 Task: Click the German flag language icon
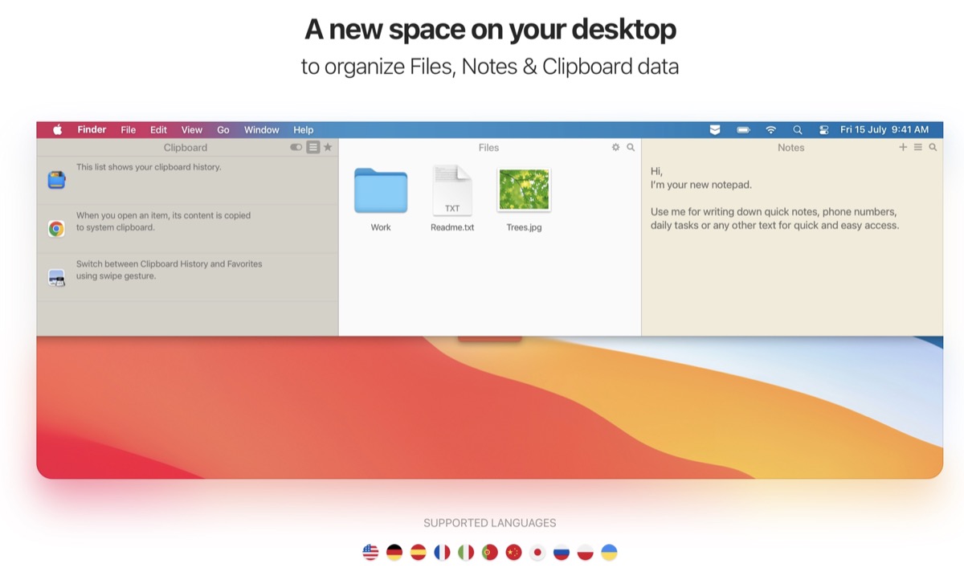pyautogui.click(x=394, y=553)
